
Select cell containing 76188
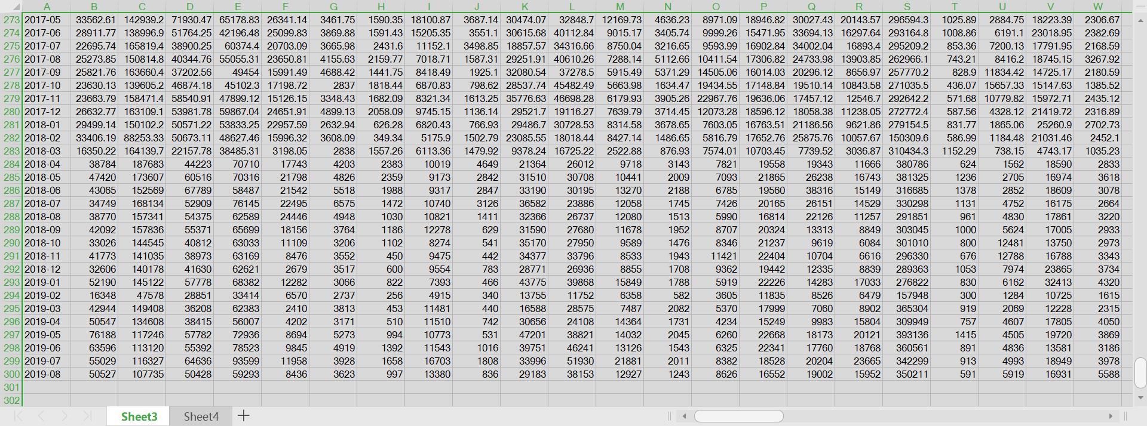94,335
